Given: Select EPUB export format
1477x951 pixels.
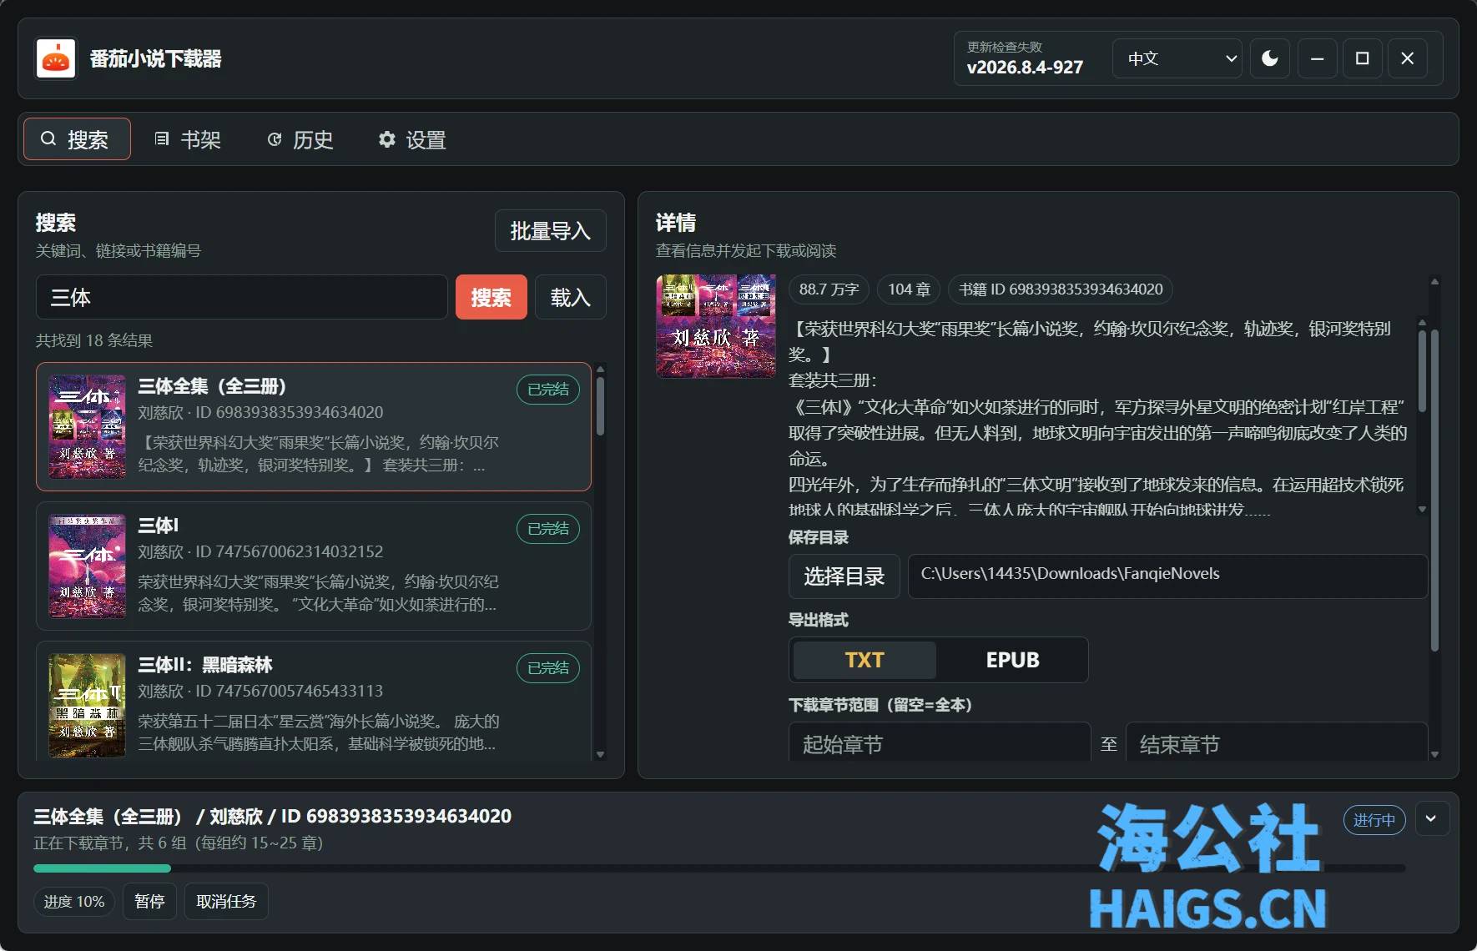Looking at the screenshot, I should 1012,660.
